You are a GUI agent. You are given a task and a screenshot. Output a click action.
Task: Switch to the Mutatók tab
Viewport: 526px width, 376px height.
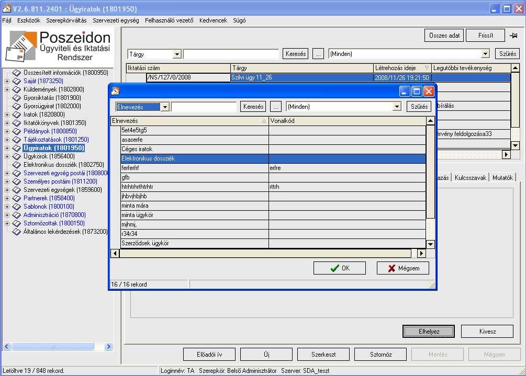point(502,178)
